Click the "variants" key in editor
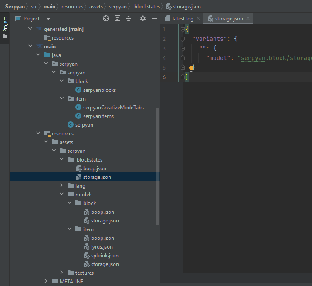 [210, 39]
